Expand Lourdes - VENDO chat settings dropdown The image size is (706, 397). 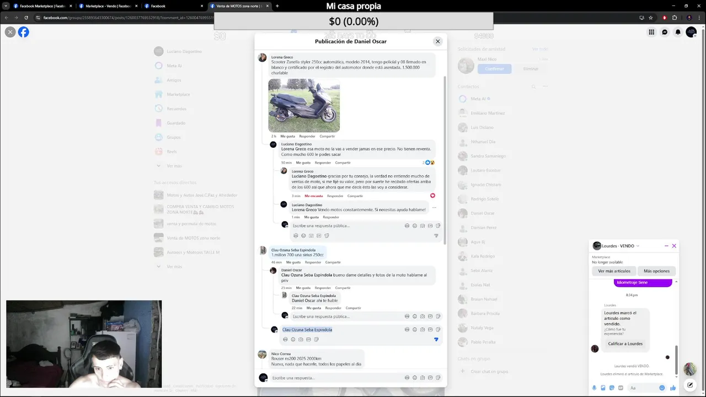coord(638,246)
